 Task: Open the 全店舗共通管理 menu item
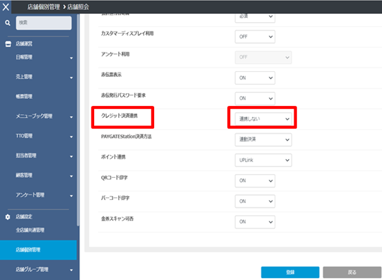coord(30,230)
